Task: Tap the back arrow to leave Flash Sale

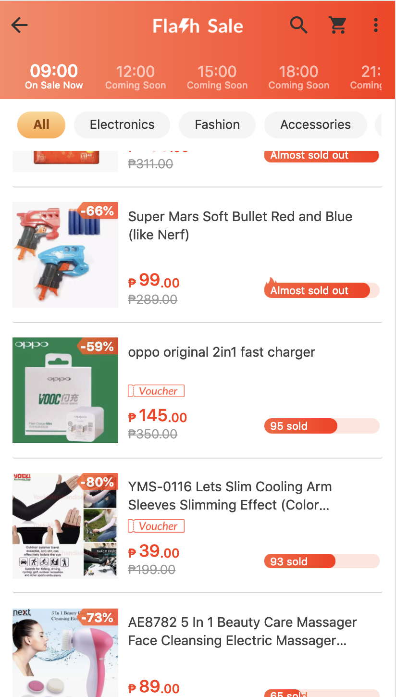Action: pyautogui.click(x=19, y=25)
